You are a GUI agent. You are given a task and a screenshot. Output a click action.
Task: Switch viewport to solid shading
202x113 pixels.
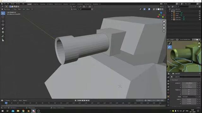[158, 9]
